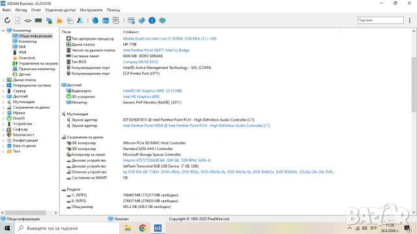Click the volume speaker tray icon
The height and width of the screenshot is (234, 417).
pyautogui.click(x=364, y=228)
